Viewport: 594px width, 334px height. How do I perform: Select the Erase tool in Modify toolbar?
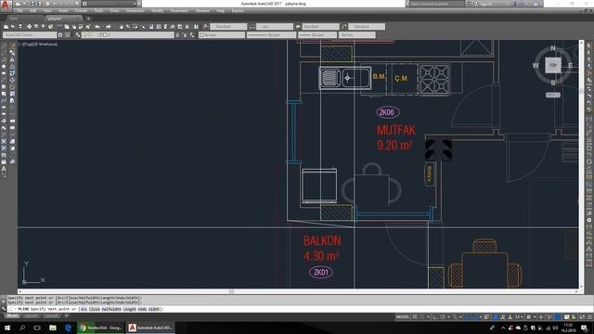click(12, 45)
